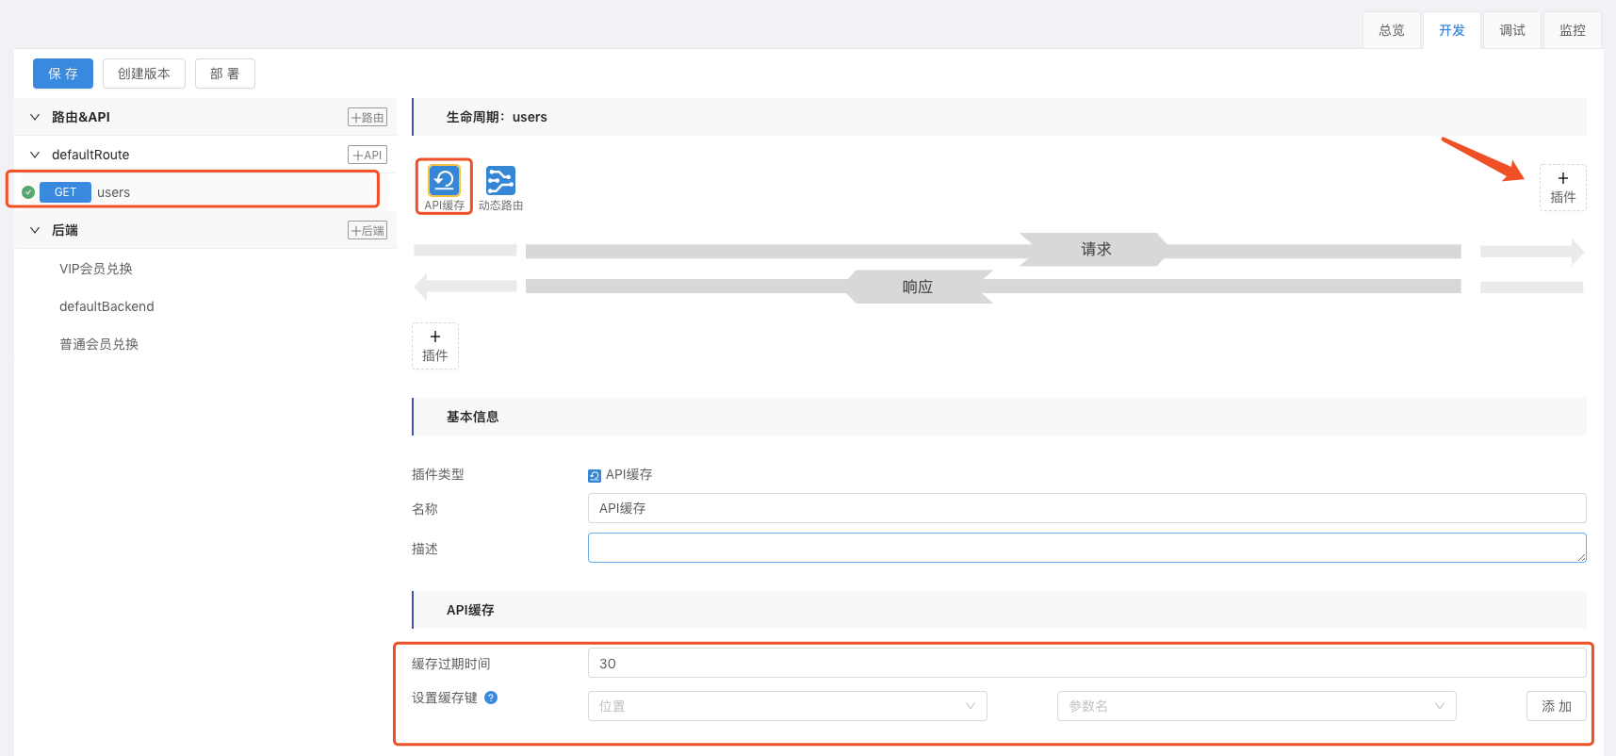Add a plugin below the response arrow
The width and height of the screenshot is (1616, 756).
434,345
